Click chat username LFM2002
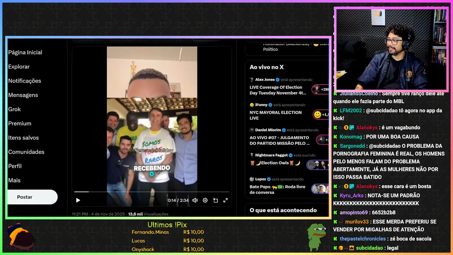The image size is (453, 255). pyautogui.click(x=351, y=110)
